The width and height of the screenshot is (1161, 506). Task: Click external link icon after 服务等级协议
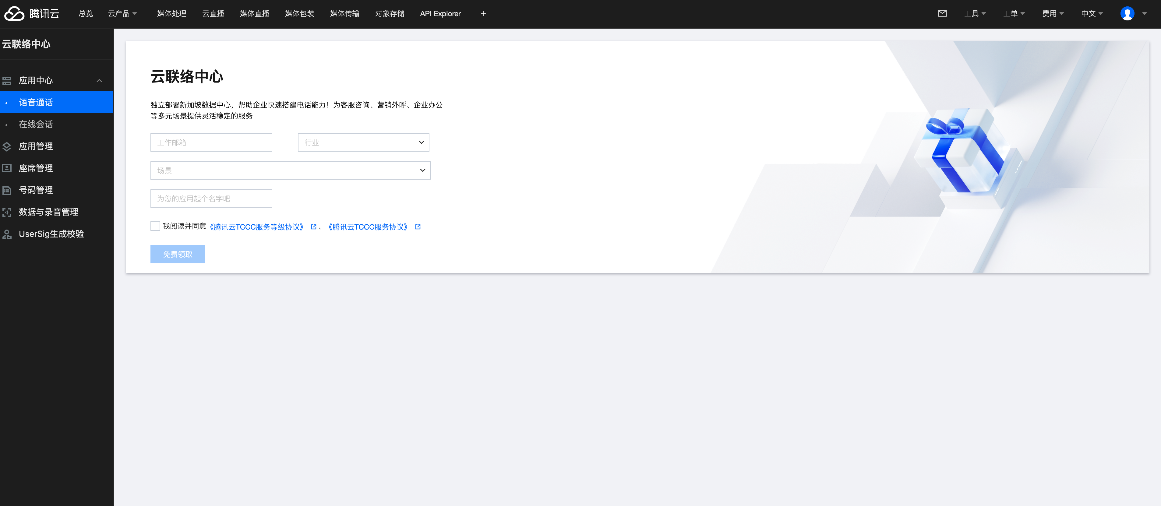click(x=314, y=227)
